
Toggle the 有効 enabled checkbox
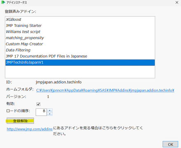click(38, 104)
